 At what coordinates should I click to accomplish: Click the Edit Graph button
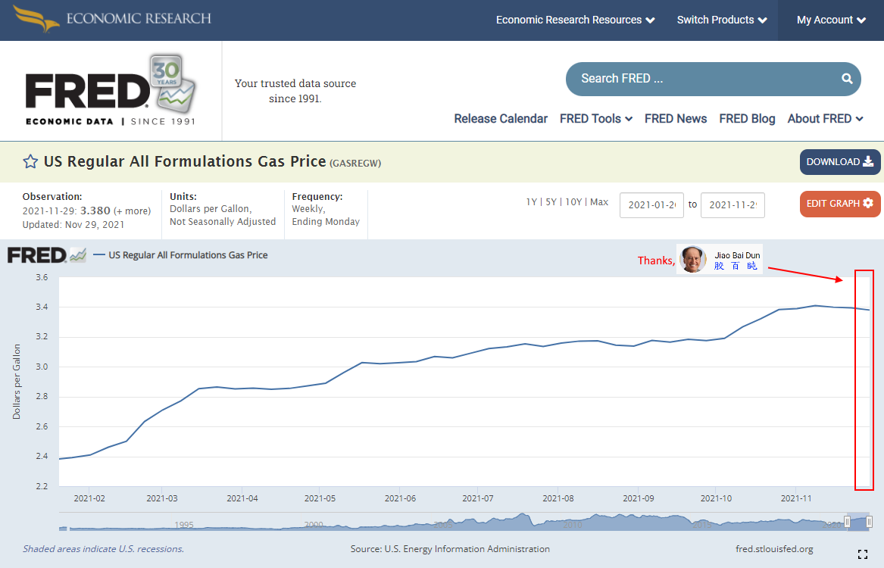840,204
